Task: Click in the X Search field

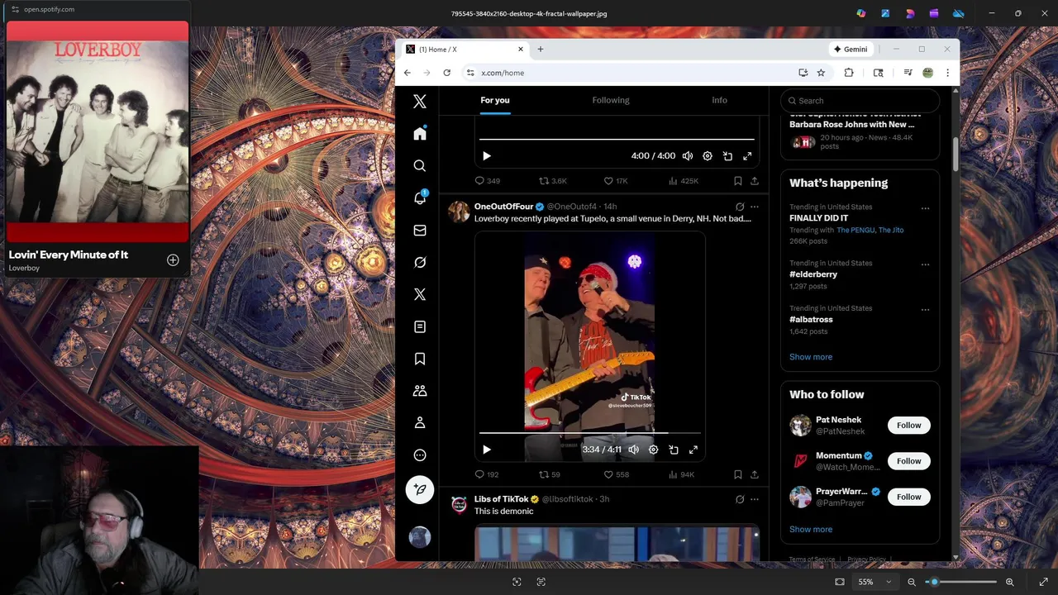Action: coord(860,101)
